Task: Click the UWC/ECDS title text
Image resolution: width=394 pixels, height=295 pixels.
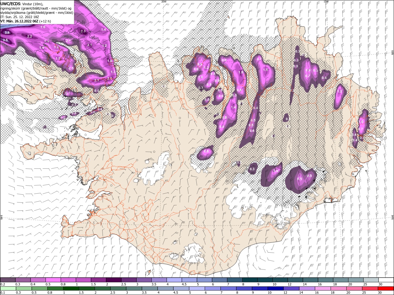Action: 10,3
